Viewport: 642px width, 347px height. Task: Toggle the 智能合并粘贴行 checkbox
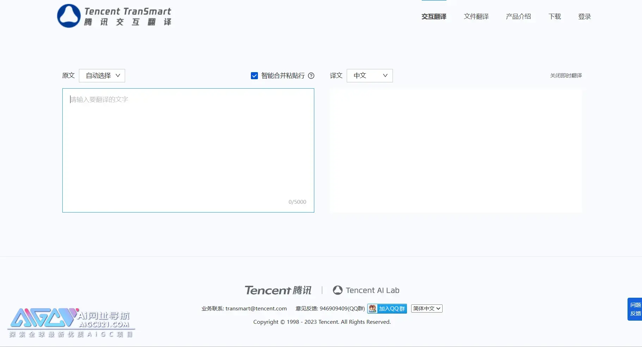pyautogui.click(x=254, y=76)
